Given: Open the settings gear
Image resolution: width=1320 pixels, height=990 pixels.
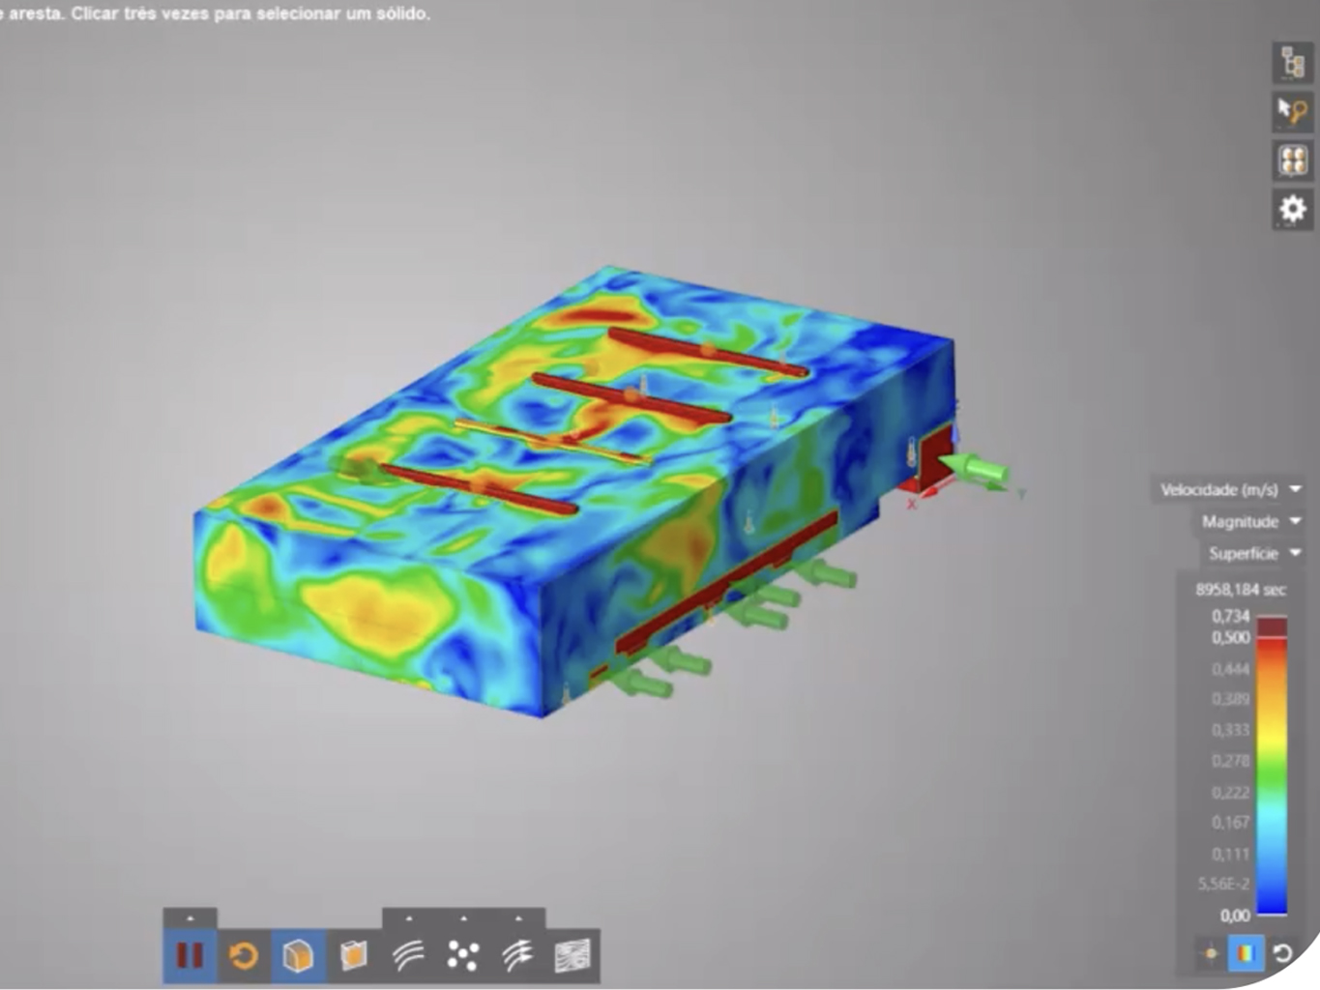Looking at the screenshot, I should point(1292,209).
